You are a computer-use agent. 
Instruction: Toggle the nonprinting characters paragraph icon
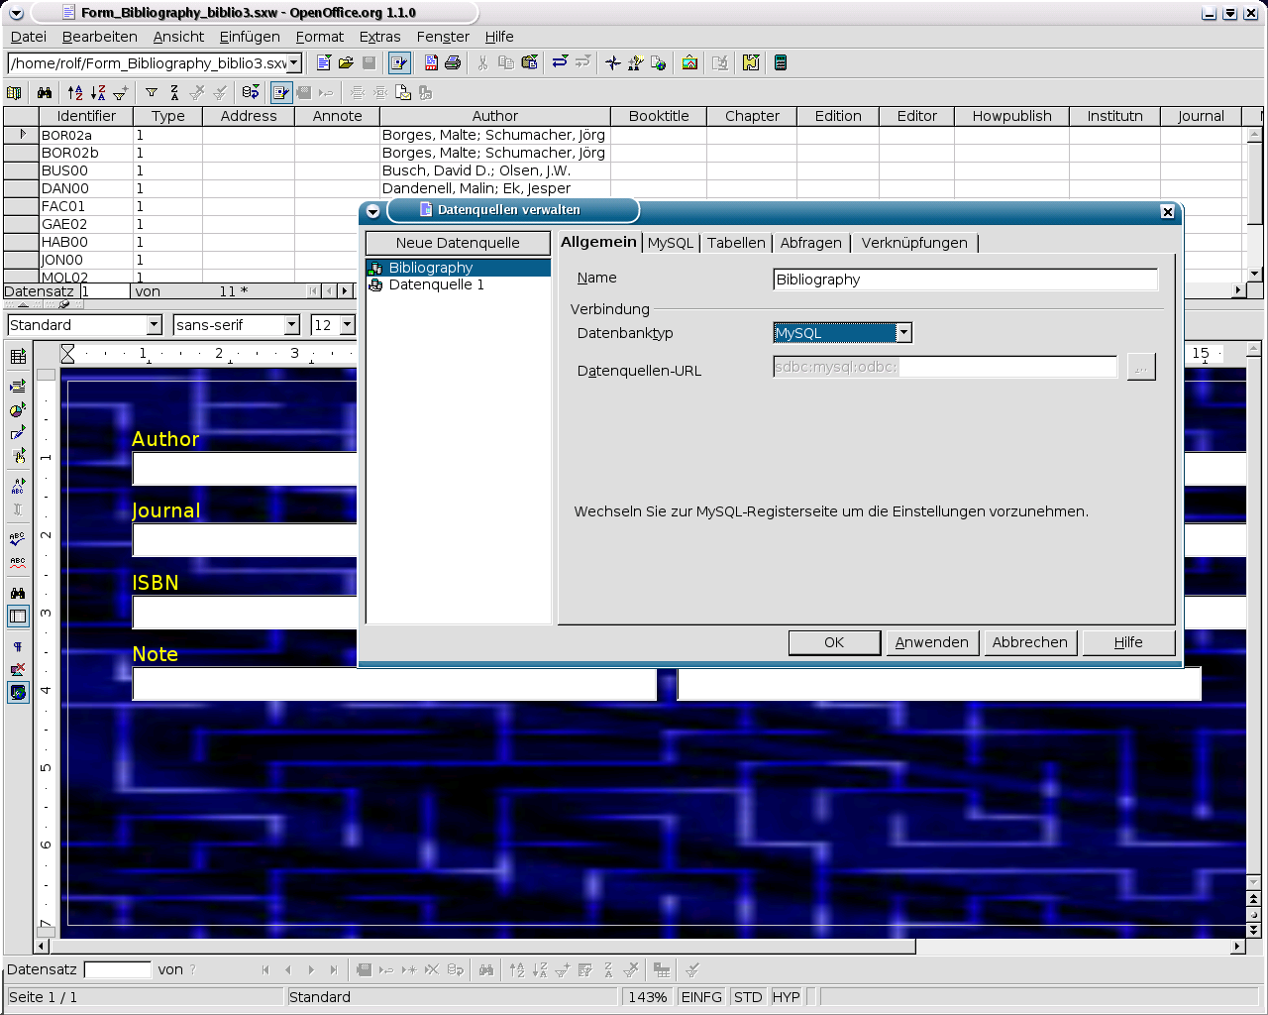18,646
